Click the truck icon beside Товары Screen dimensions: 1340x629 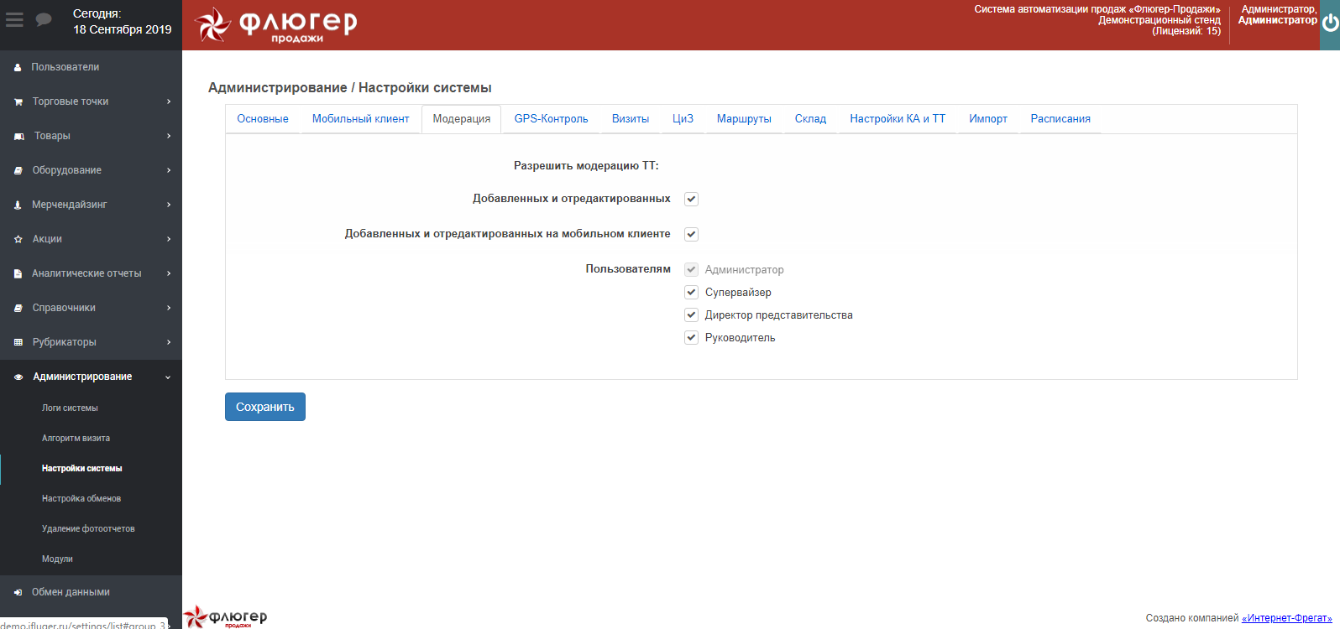(18, 136)
